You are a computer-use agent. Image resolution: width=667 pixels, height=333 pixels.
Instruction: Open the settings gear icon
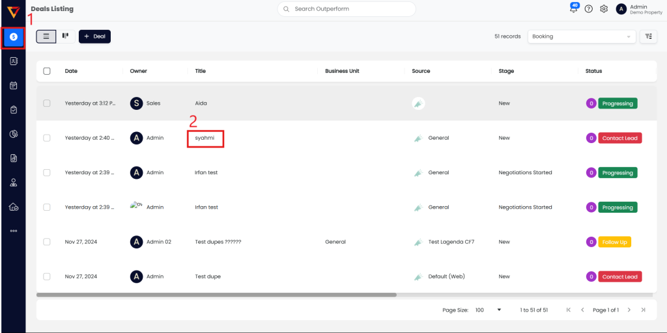604,9
